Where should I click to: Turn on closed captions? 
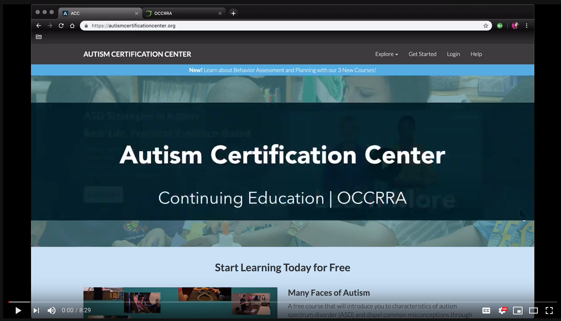click(x=486, y=311)
